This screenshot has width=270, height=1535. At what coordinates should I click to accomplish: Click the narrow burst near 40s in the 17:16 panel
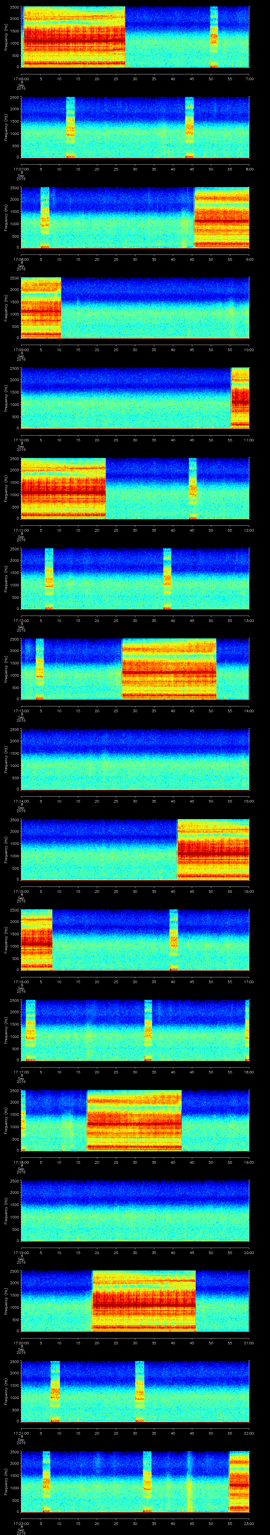(173, 939)
